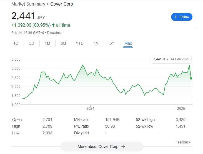Open the Feedback link
The height and width of the screenshot is (154, 203).
click(x=183, y=142)
